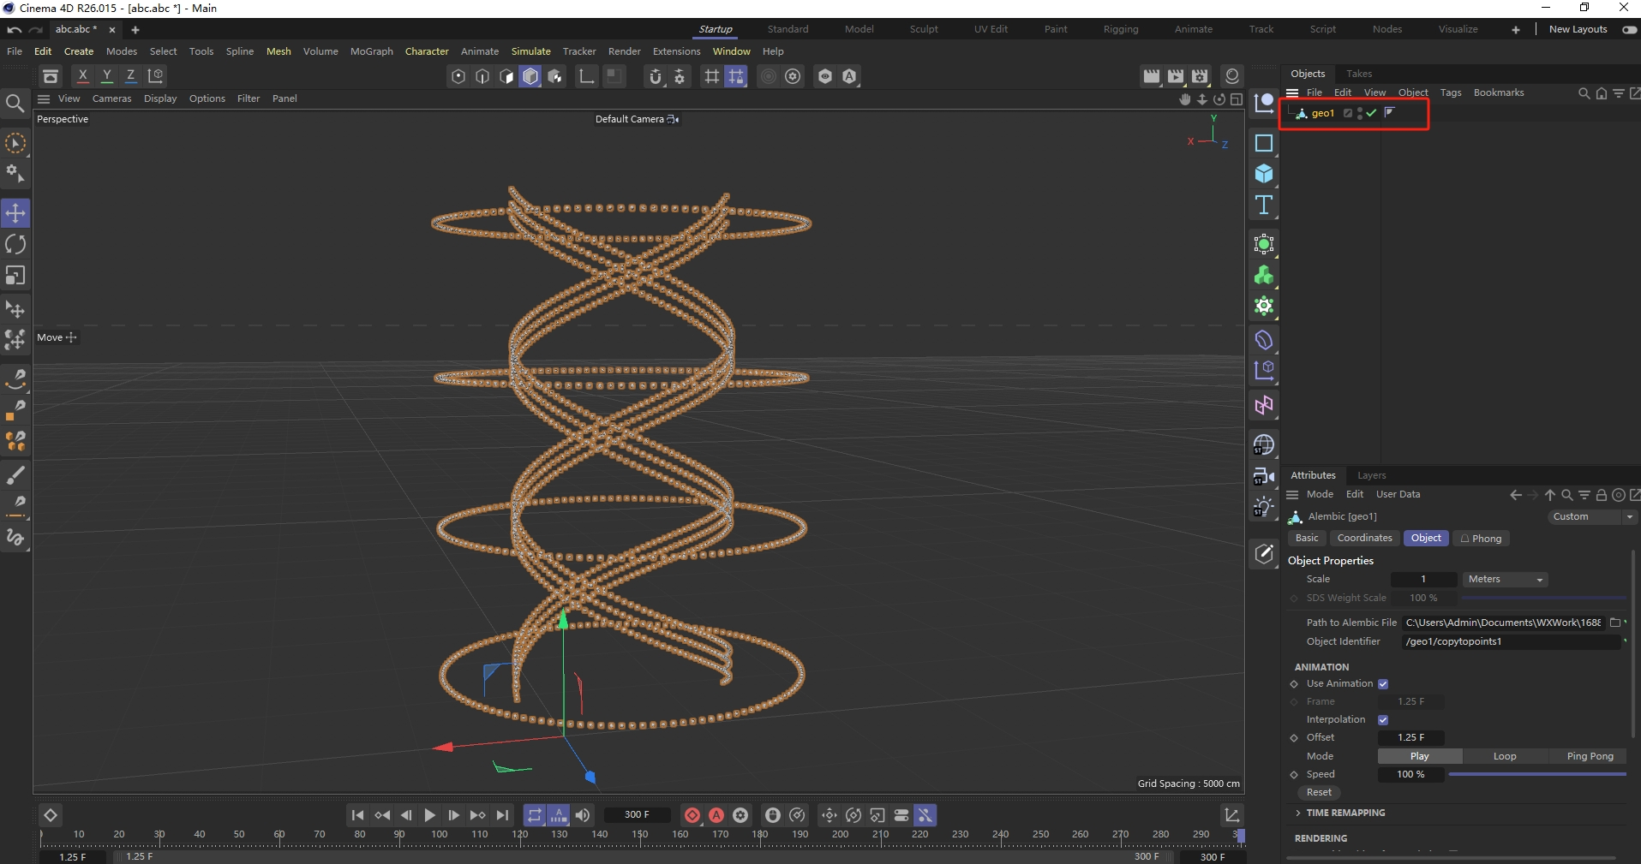Expand the TIME REMAPPING section
The image size is (1641, 864).
(x=1345, y=813)
